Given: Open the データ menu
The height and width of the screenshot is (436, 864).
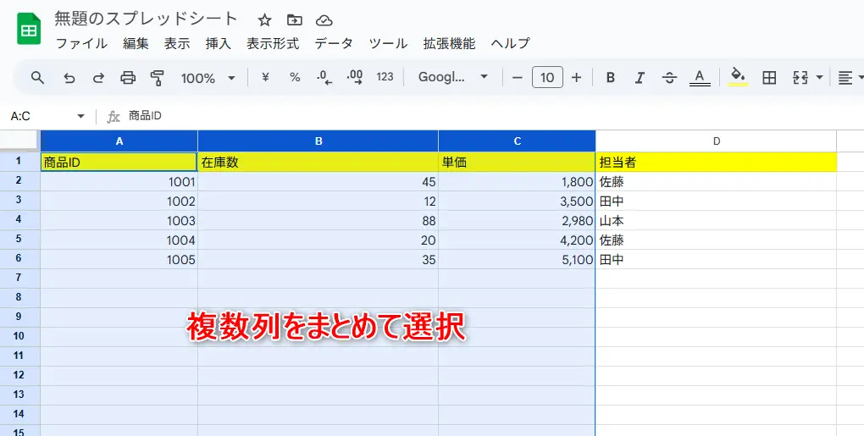Looking at the screenshot, I should pyautogui.click(x=334, y=43).
